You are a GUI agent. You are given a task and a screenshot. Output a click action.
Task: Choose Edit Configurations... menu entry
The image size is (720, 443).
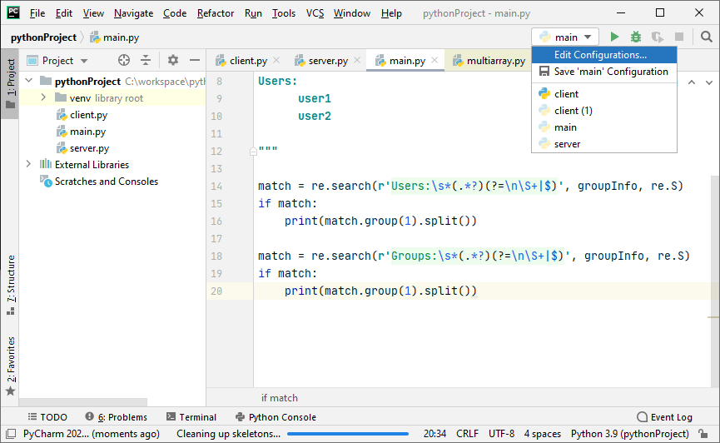(604, 55)
